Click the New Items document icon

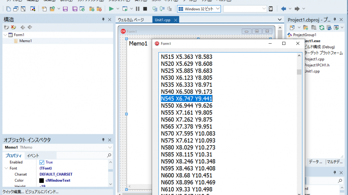(9, 9)
